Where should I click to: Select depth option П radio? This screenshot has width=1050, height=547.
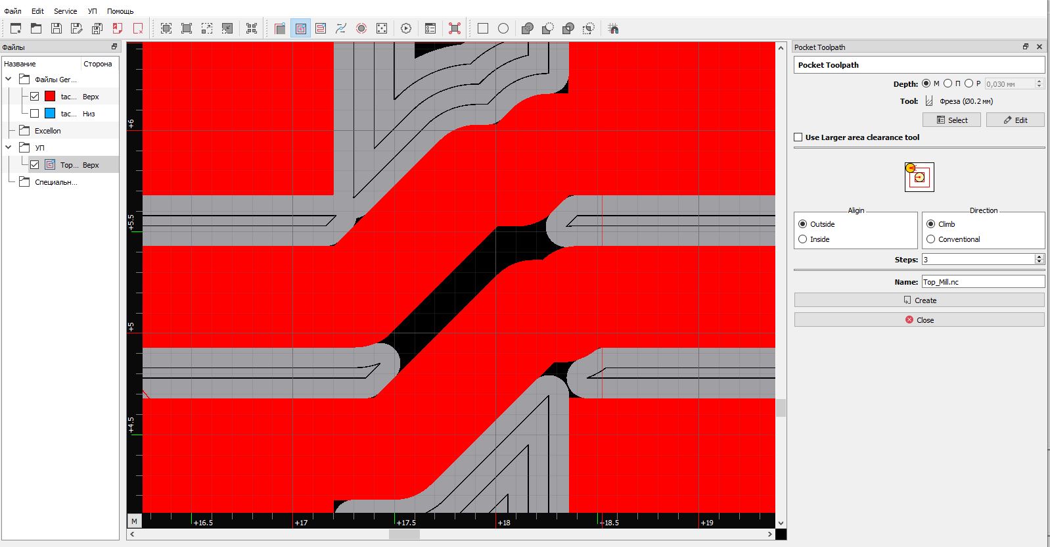tap(947, 83)
